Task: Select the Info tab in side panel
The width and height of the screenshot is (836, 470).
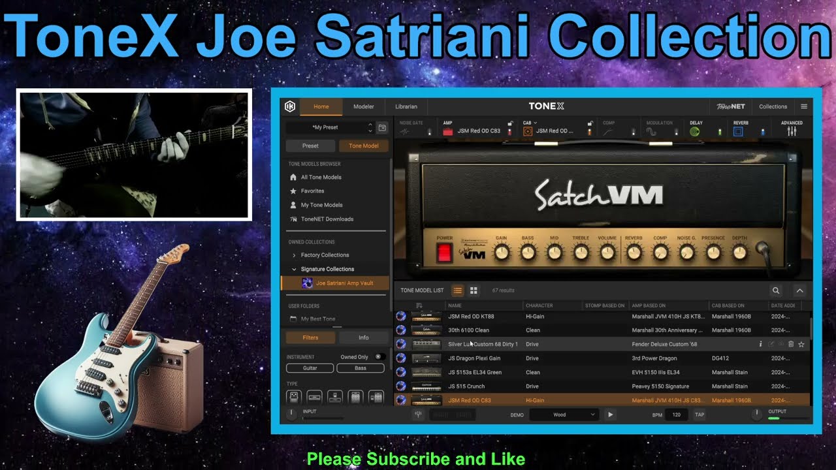Action: coord(364,337)
